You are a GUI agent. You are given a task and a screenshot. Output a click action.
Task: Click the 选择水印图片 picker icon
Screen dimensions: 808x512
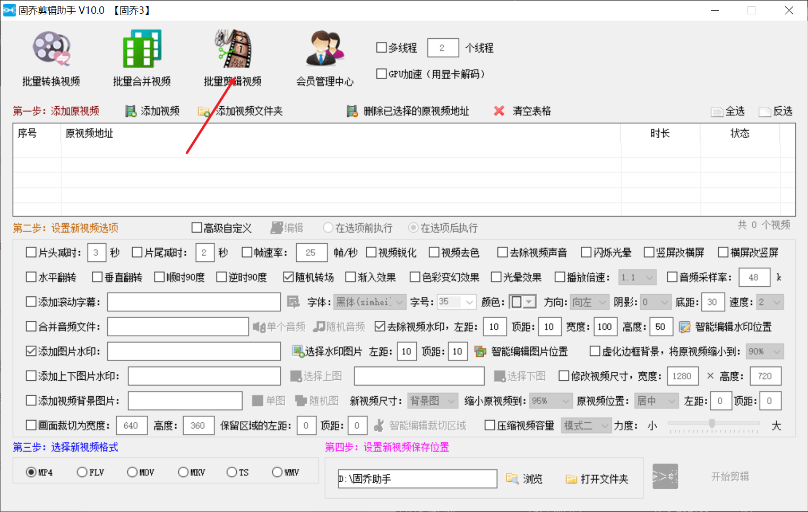[295, 351]
